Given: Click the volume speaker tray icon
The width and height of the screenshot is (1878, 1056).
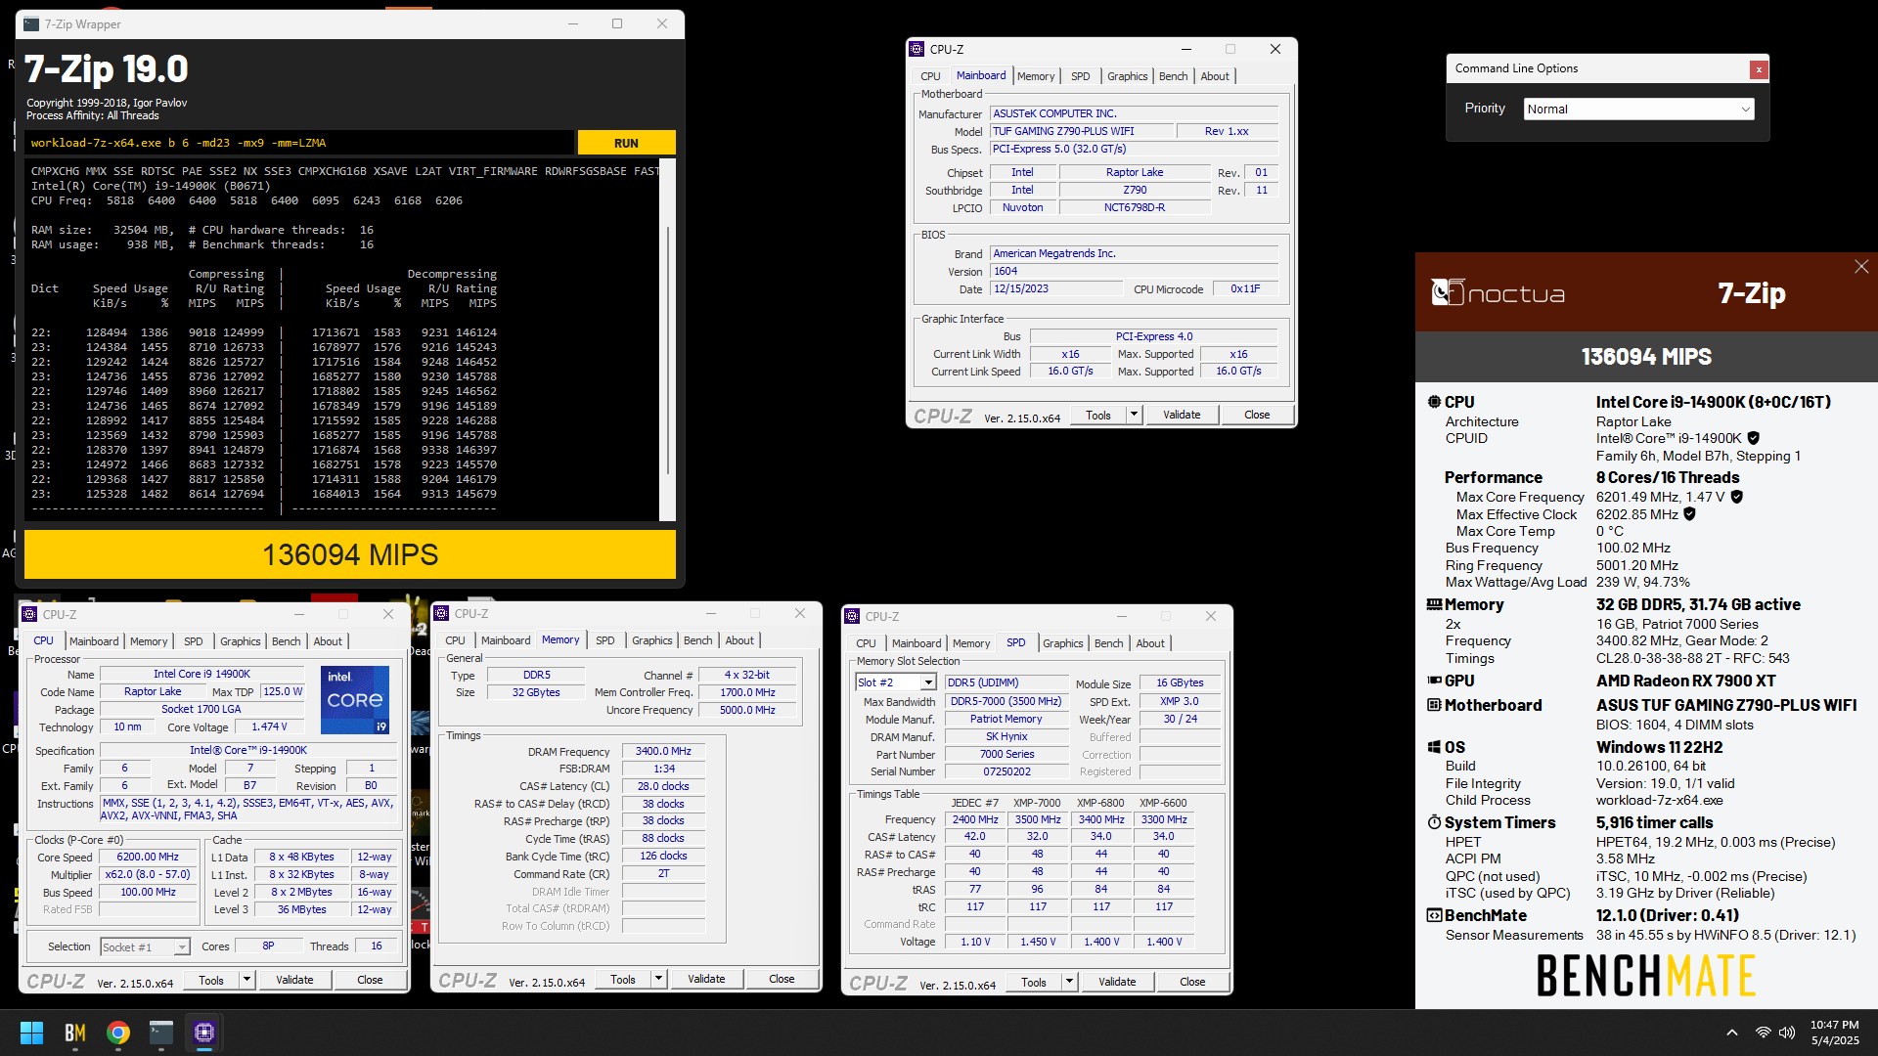Looking at the screenshot, I should [x=1787, y=1033].
